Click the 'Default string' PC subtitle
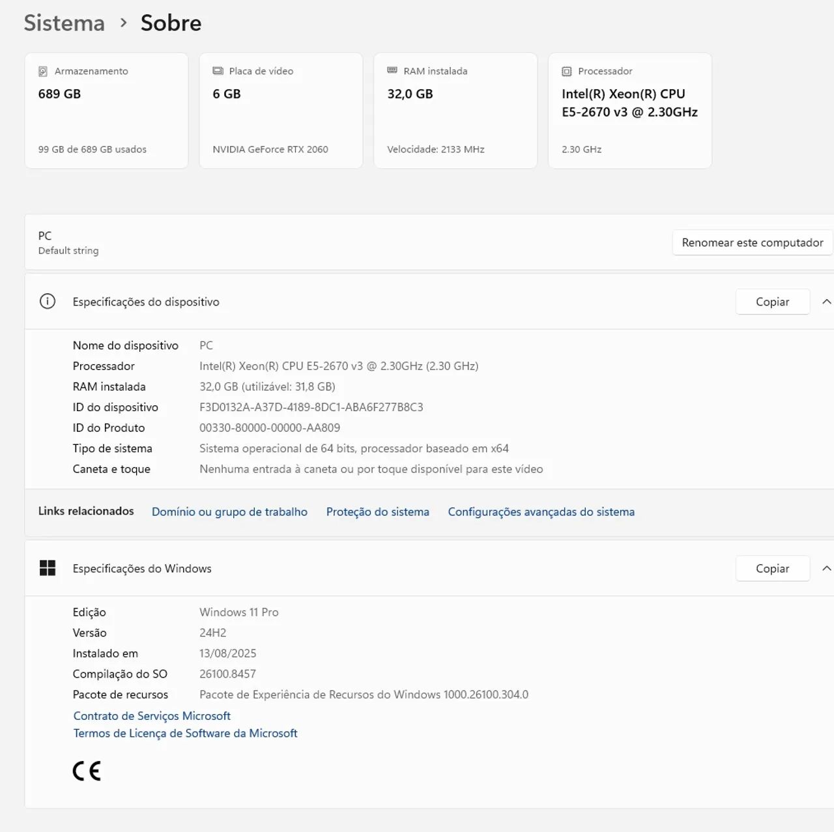The width and height of the screenshot is (834, 832). pyautogui.click(x=68, y=251)
